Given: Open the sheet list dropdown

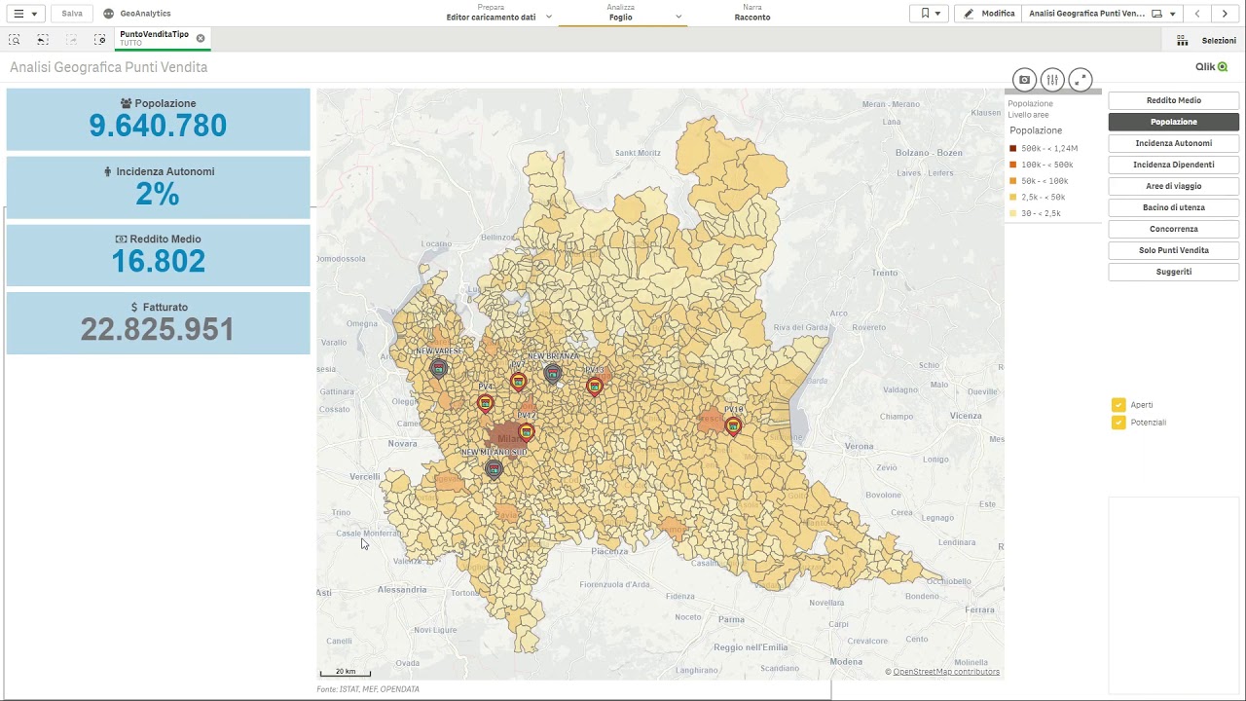Looking at the screenshot, I should [1102, 14].
